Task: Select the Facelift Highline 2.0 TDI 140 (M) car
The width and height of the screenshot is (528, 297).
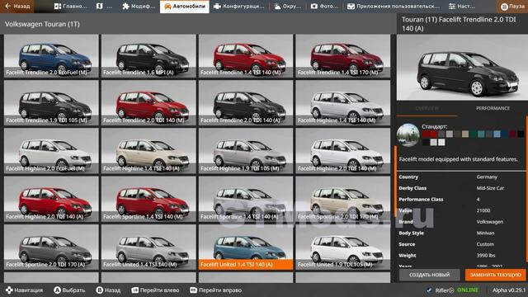Action: [343, 151]
